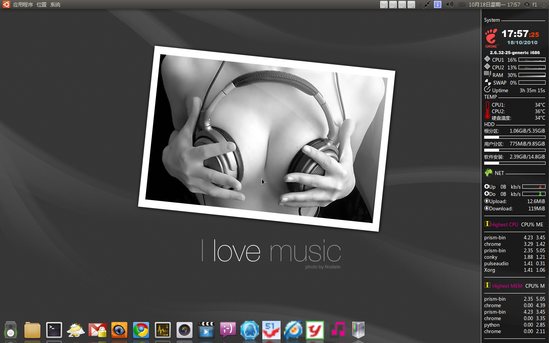Open the 位置 menu
Image resolution: width=549 pixels, height=343 pixels.
[42, 5]
